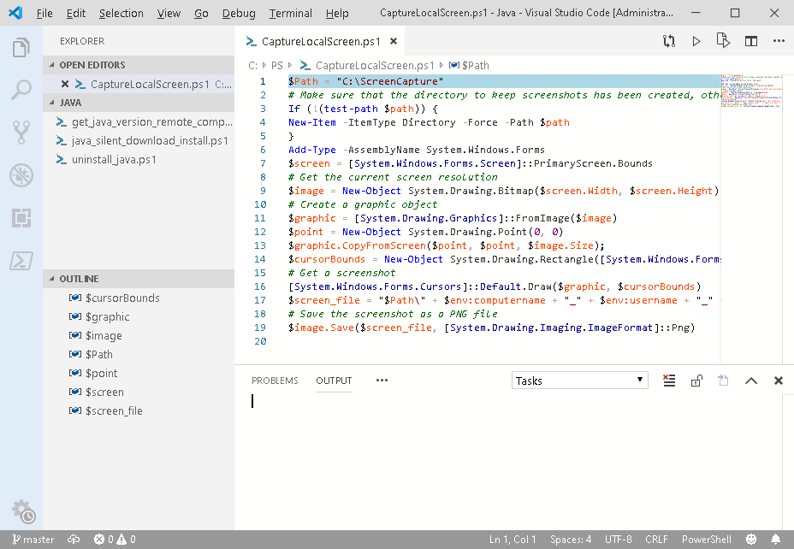Screen dimensions: 794x549
Task: Run the script using the play button
Action: pyautogui.click(x=696, y=40)
